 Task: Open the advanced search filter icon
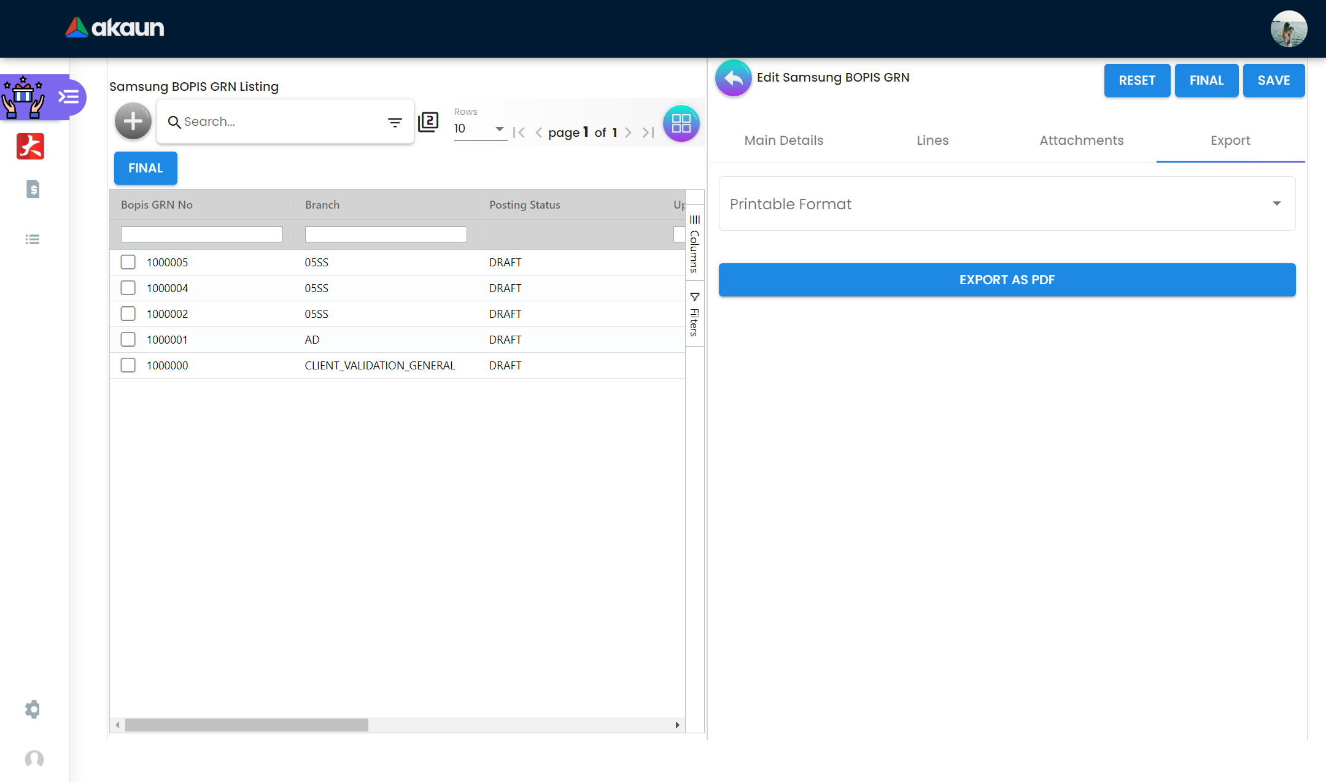(395, 122)
